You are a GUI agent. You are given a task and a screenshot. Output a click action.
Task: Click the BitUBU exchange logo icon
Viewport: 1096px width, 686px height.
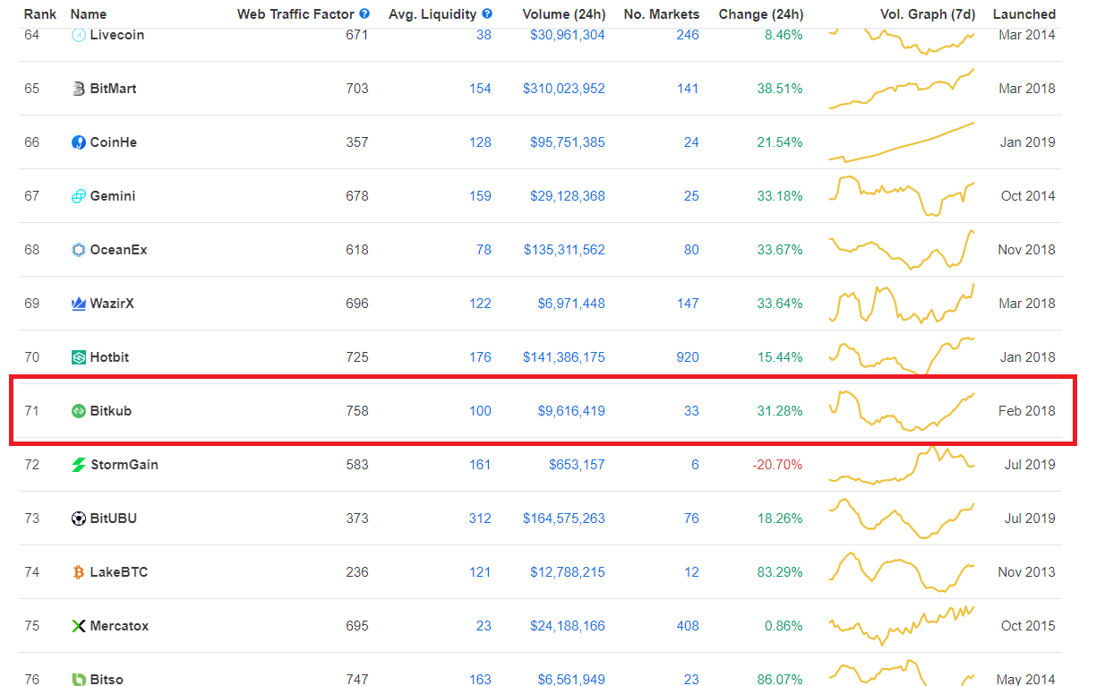[79, 519]
